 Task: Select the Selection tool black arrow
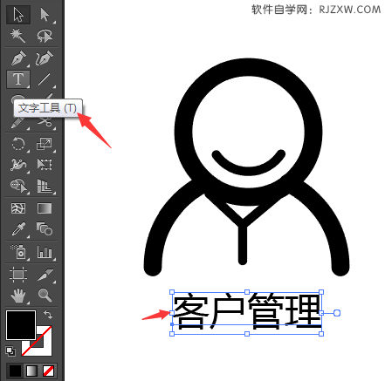click(x=18, y=15)
